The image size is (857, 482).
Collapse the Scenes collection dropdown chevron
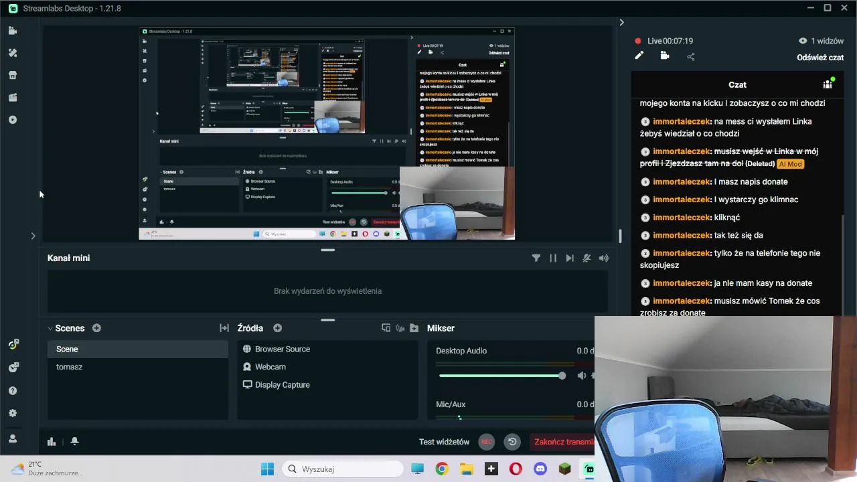(x=50, y=329)
